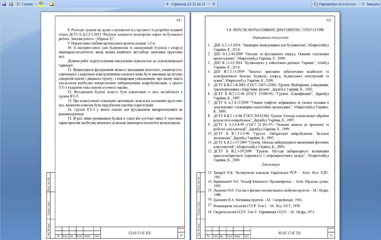Image resolution: width=381 pixels, height=240 pixels.
Task: Click the Дата cell in right page stamp
Action: tap(247, 236)
